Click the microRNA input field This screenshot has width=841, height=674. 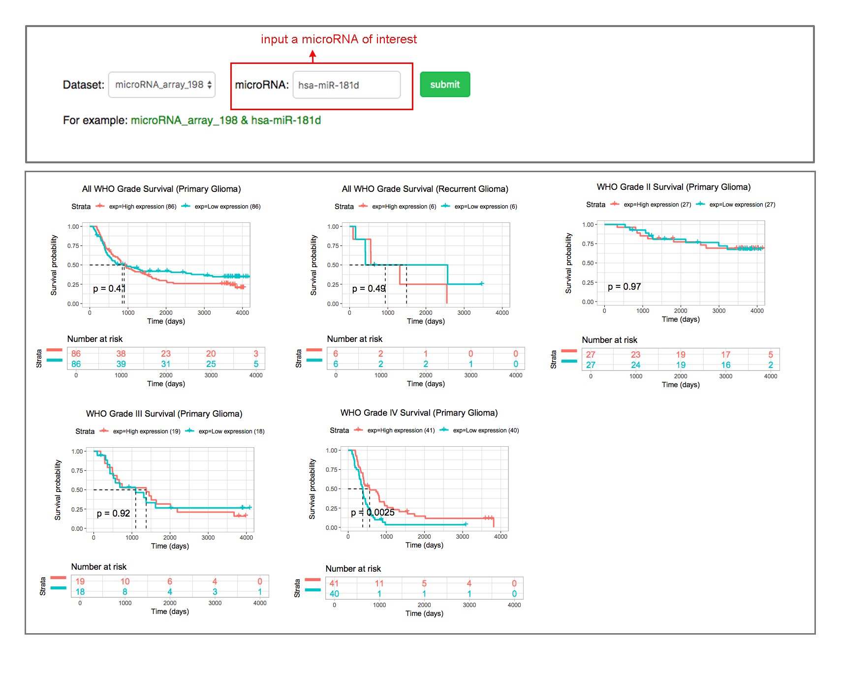click(x=346, y=85)
